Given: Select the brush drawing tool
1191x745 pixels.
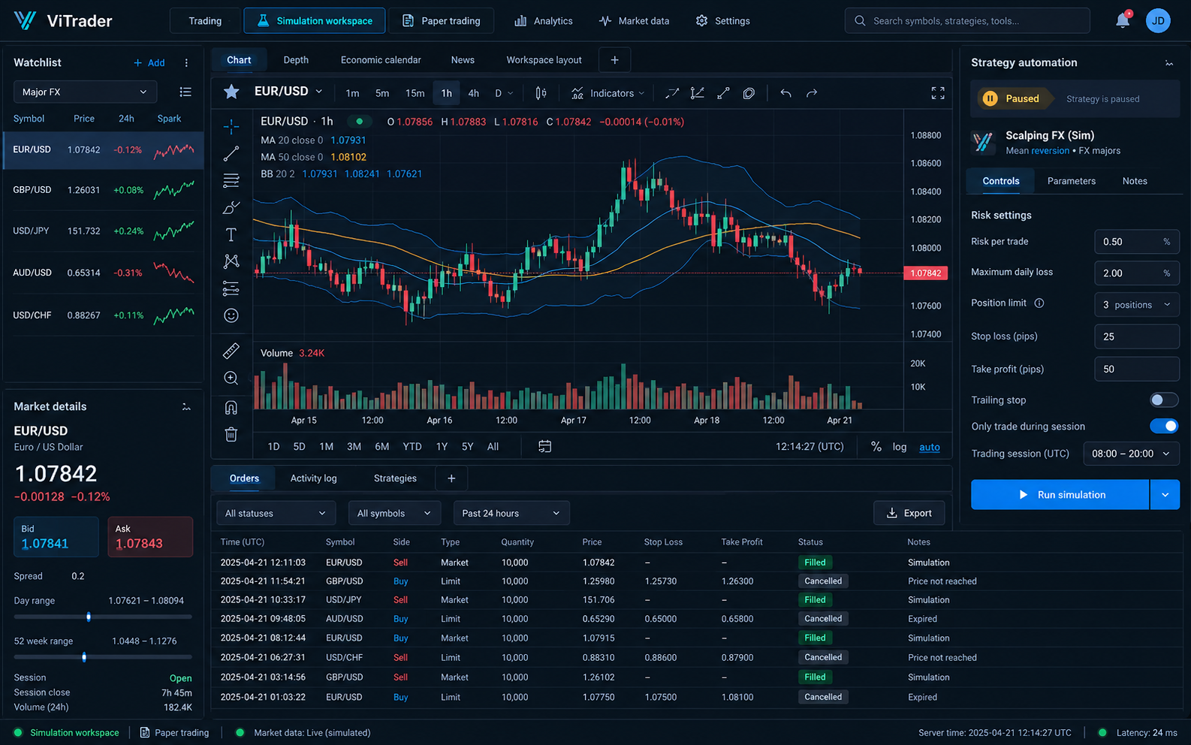Looking at the screenshot, I should click(231, 207).
